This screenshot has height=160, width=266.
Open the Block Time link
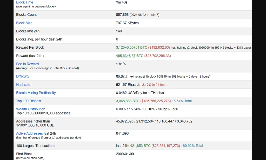[25, 2]
